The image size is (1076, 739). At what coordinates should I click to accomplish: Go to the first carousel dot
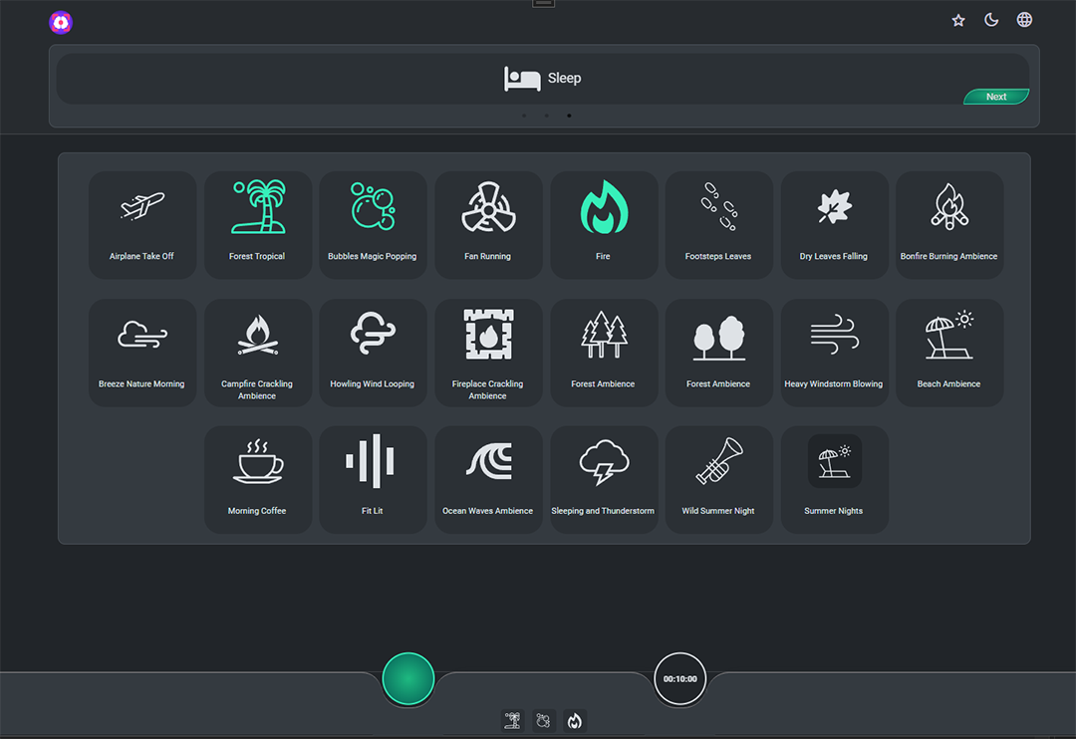coord(524,116)
